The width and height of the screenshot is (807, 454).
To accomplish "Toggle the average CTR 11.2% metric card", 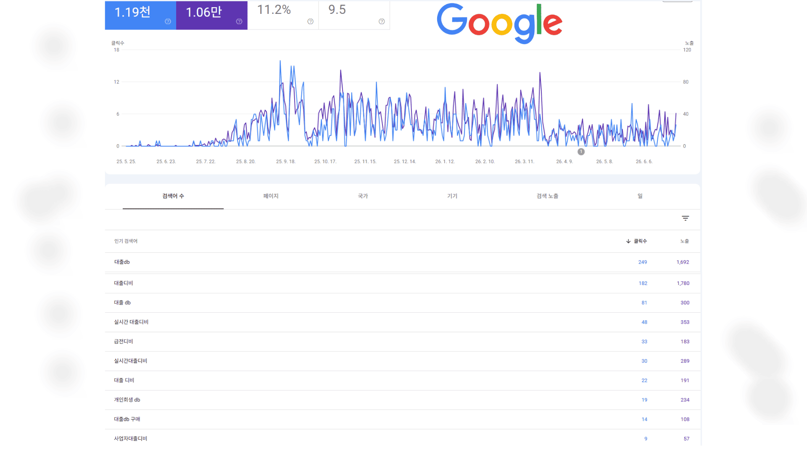I will click(x=283, y=15).
